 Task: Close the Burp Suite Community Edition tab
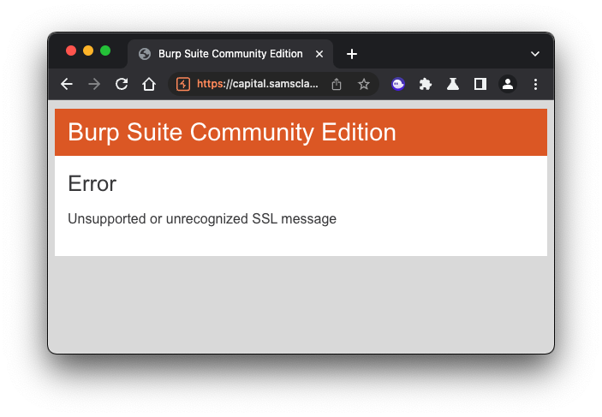click(x=319, y=54)
